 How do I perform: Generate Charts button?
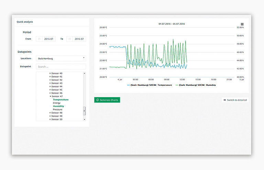coord(107,100)
